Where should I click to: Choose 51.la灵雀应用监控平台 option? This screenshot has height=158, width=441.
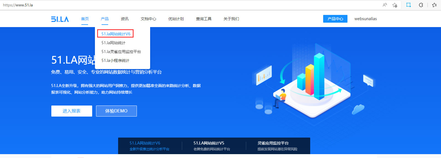pyautogui.click(x=121, y=52)
